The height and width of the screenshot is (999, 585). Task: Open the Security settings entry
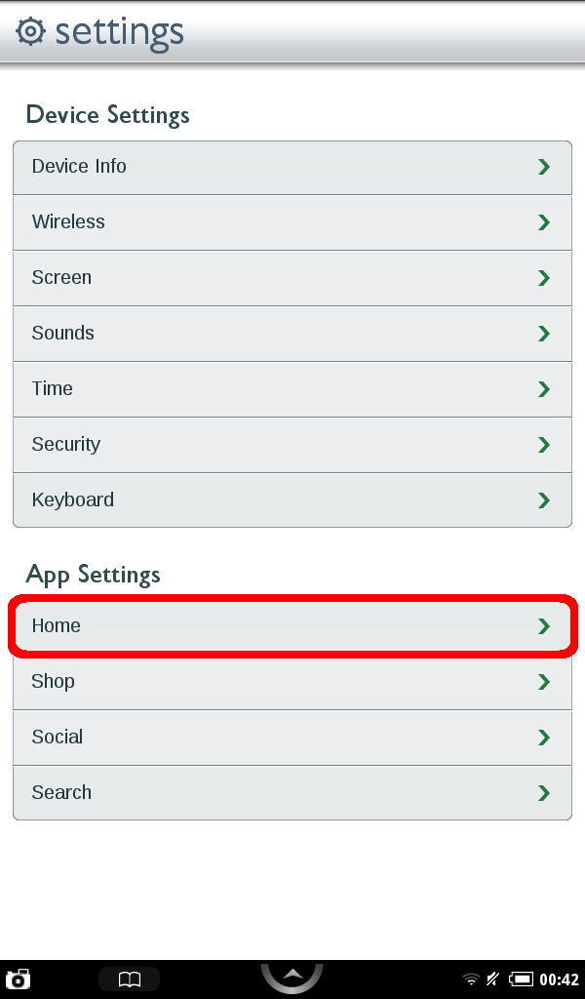pyautogui.click(x=292, y=445)
